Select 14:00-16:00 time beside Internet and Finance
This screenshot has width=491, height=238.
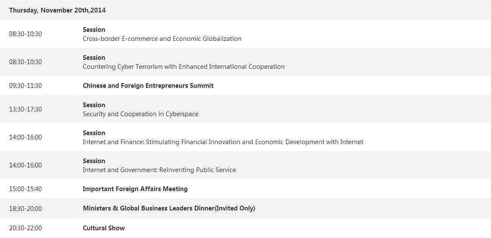pos(25,137)
